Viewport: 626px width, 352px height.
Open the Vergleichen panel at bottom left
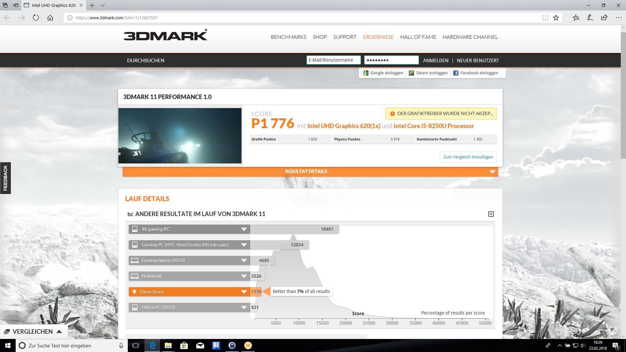pyautogui.click(x=33, y=331)
